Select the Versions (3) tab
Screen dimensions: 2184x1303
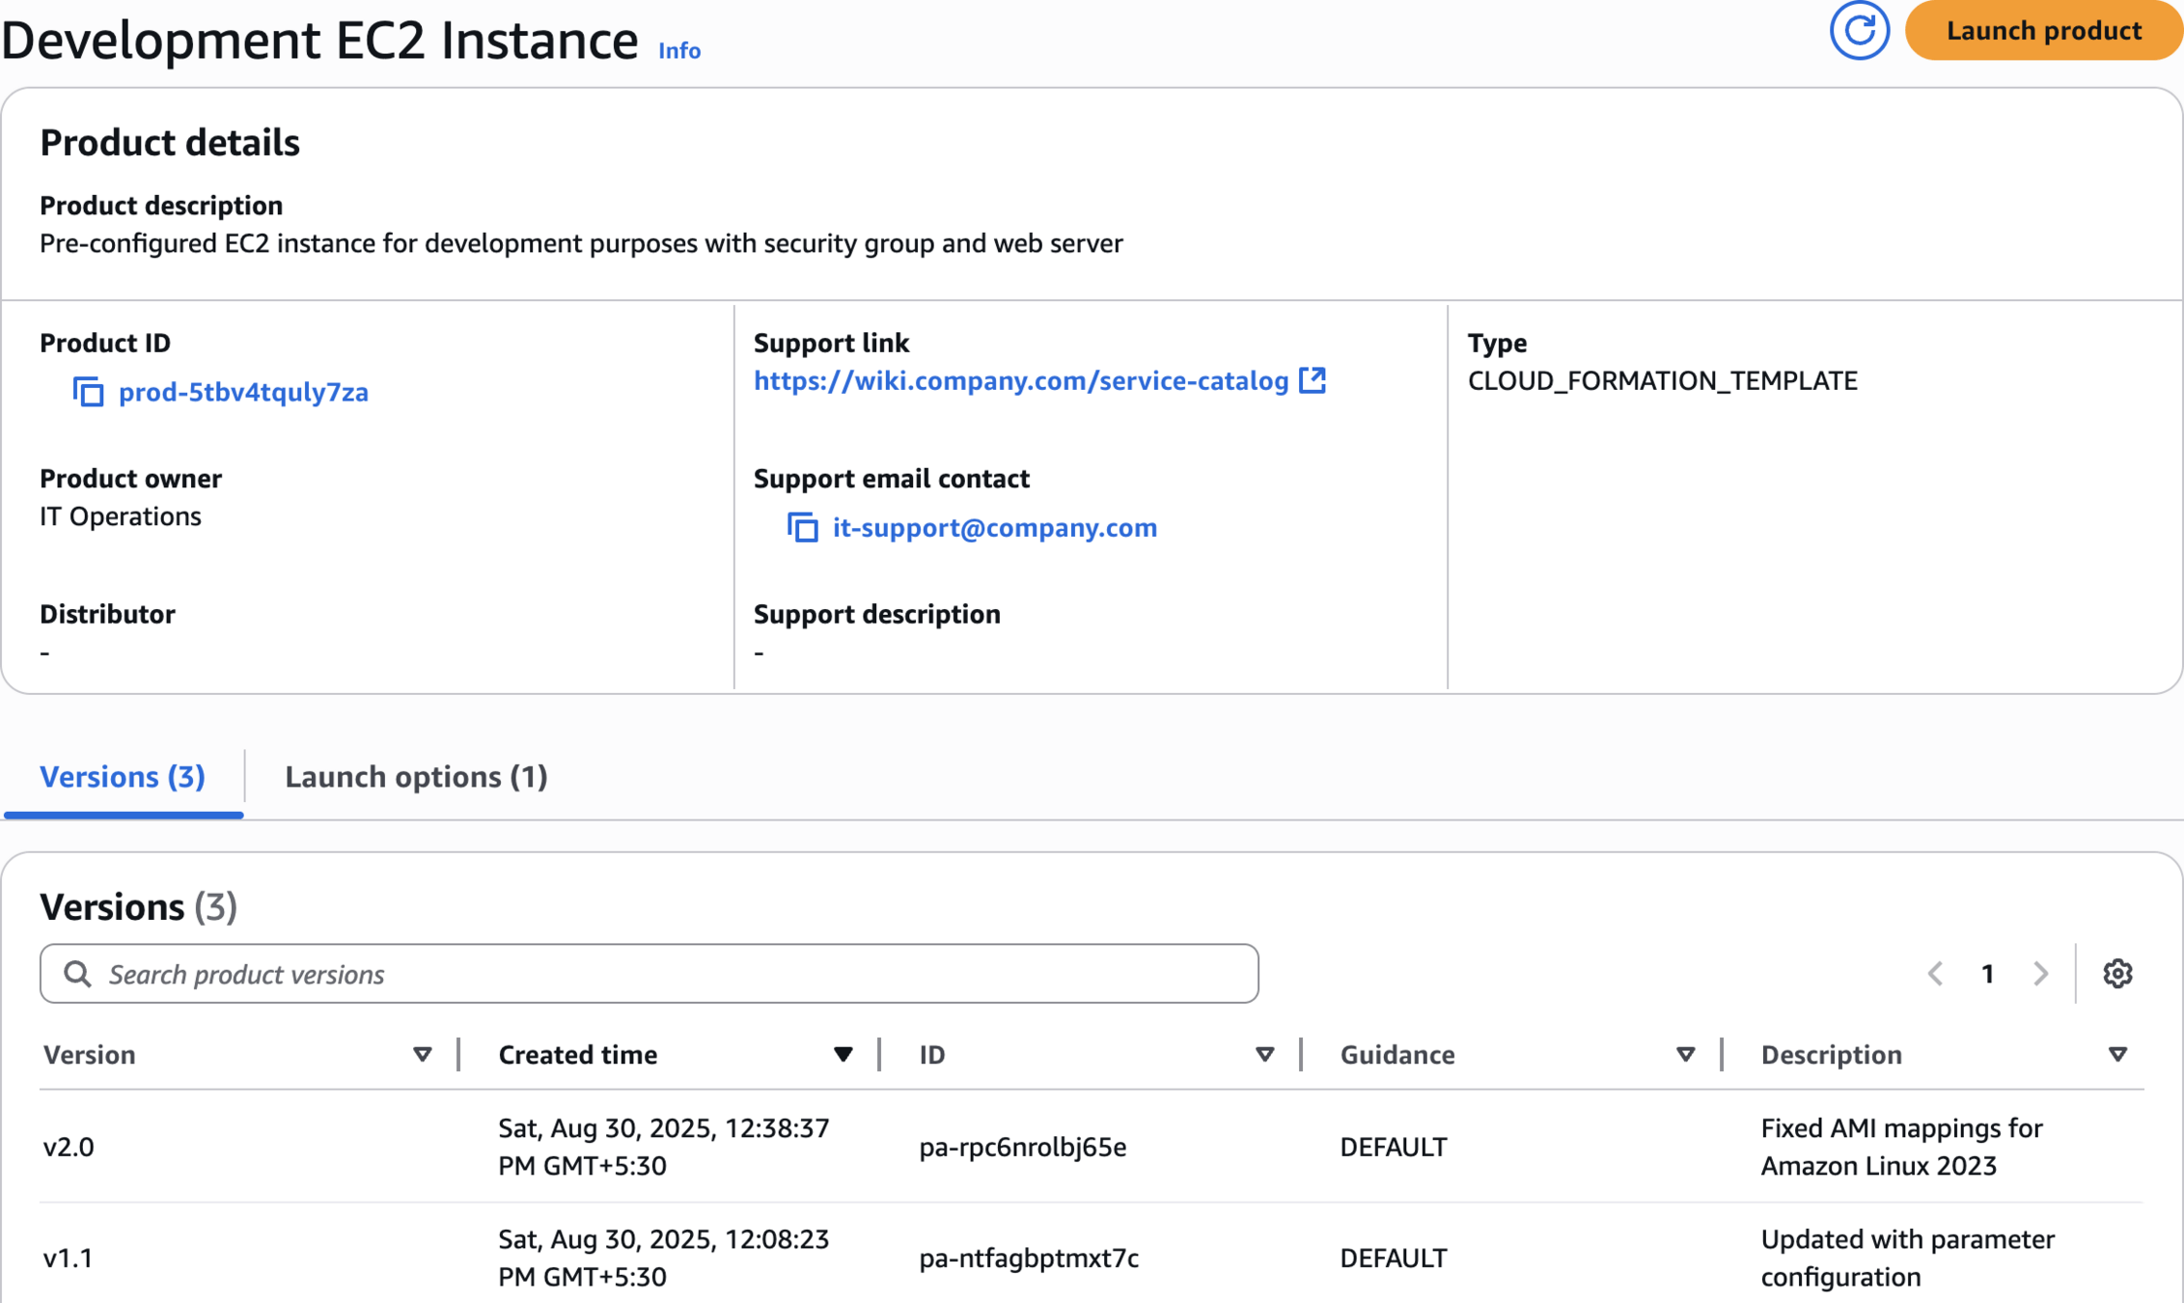123,777
